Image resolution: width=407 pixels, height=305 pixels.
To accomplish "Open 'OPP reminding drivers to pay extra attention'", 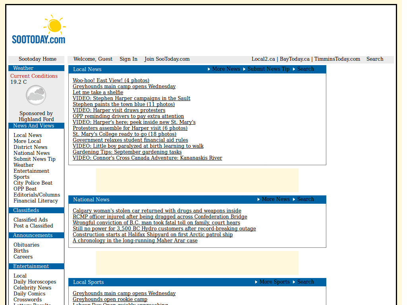I will [128, 116].
